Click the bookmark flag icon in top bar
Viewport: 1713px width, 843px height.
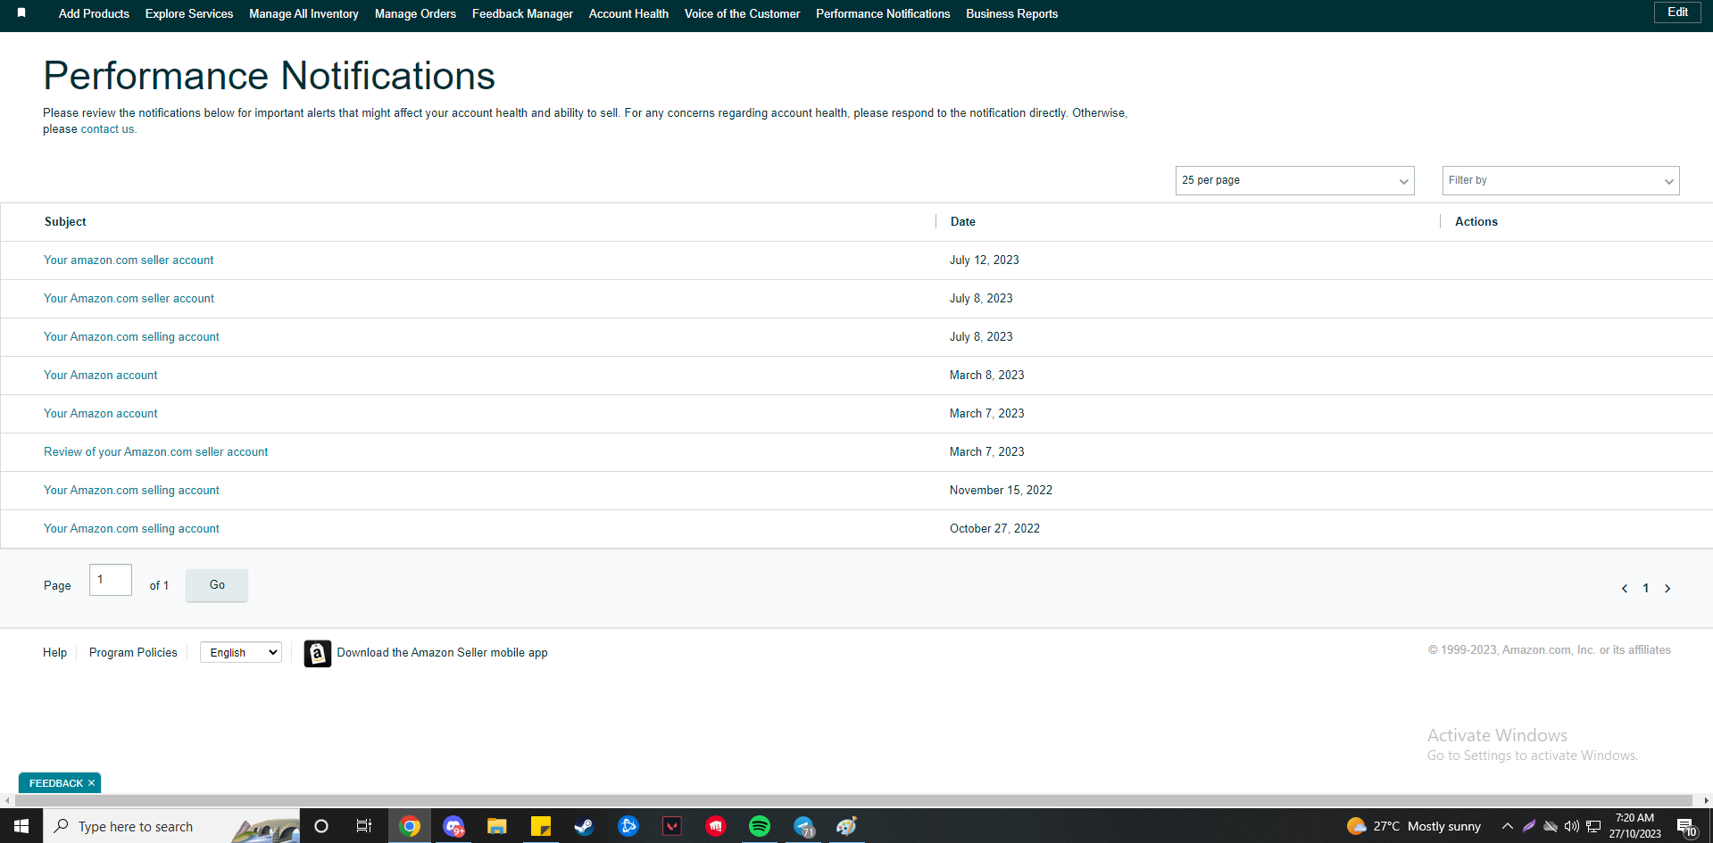click(x=21, y=13)
